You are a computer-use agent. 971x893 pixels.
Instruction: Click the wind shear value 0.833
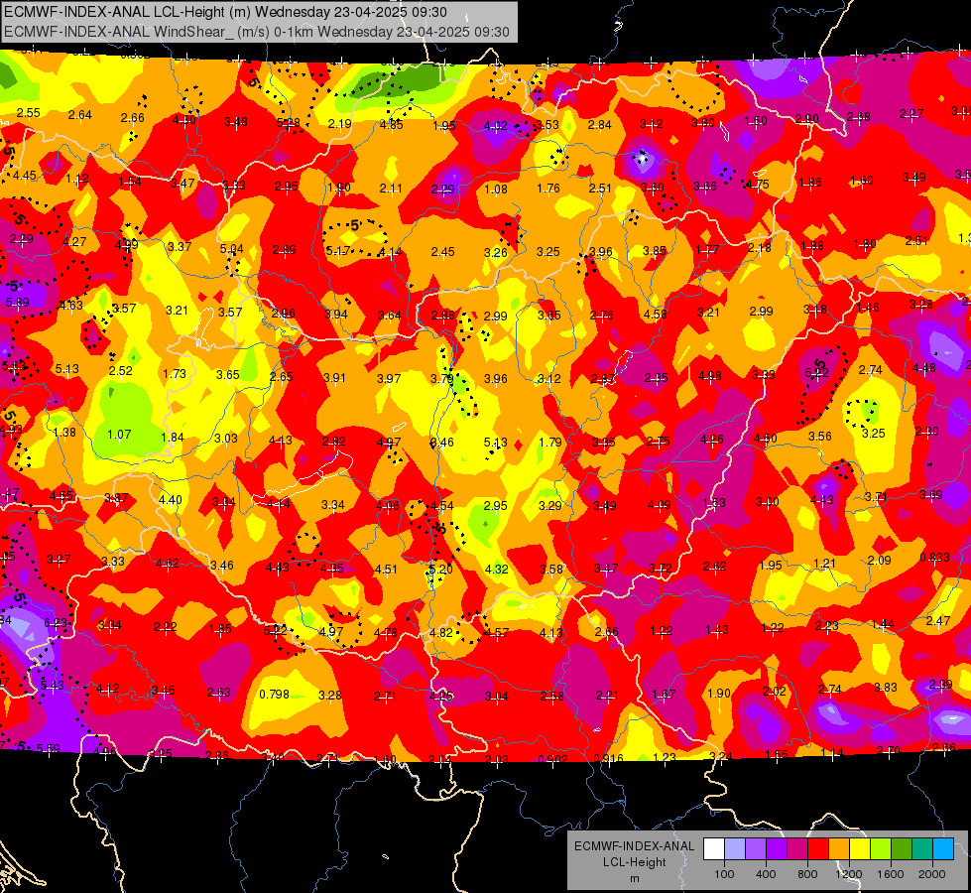pyautogui.click(x=934, y=557)
